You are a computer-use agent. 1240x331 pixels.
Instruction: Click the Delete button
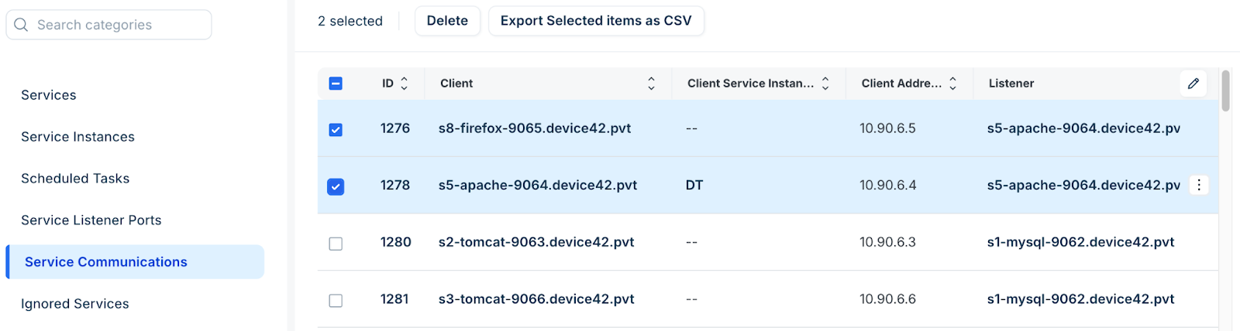(447, 21)
